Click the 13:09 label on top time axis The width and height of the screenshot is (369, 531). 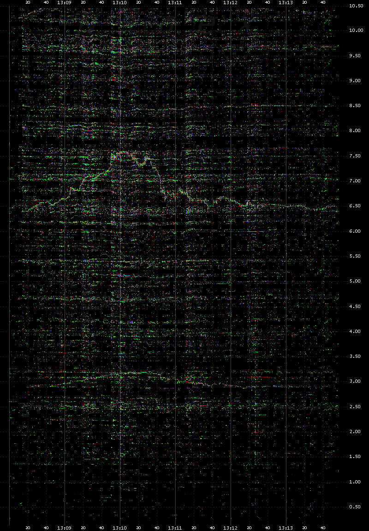pyautogui.click(x=64, y=2)
